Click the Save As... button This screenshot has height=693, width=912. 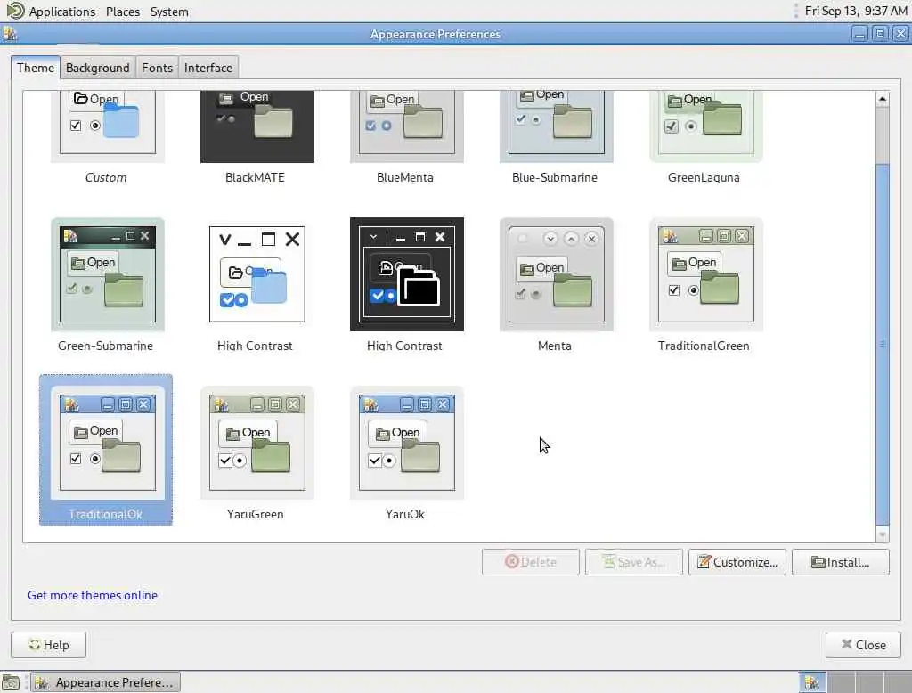click(634, 562)
